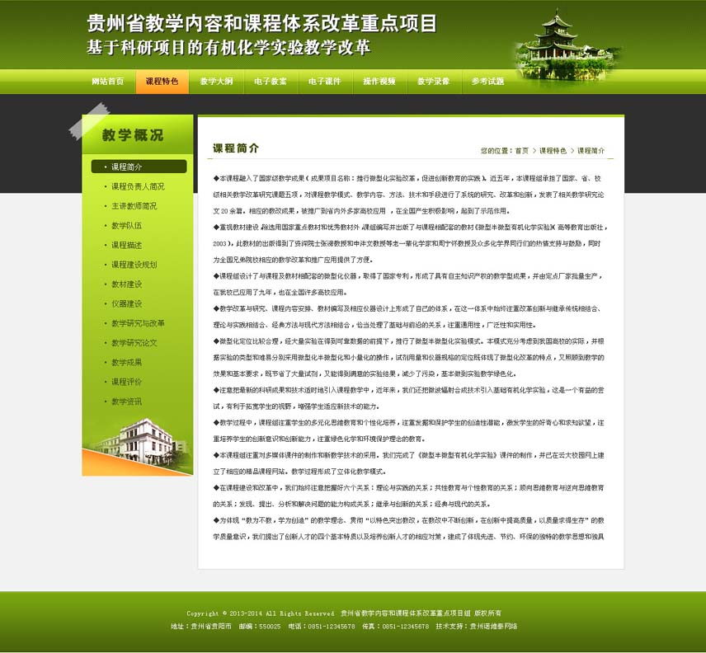The image size is (706, 653).
Task: Click the paragraph starting 重视教材建设
Action: pos(410,243)
